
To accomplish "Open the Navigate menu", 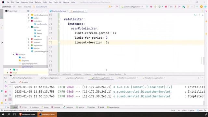I will (24, 2).
